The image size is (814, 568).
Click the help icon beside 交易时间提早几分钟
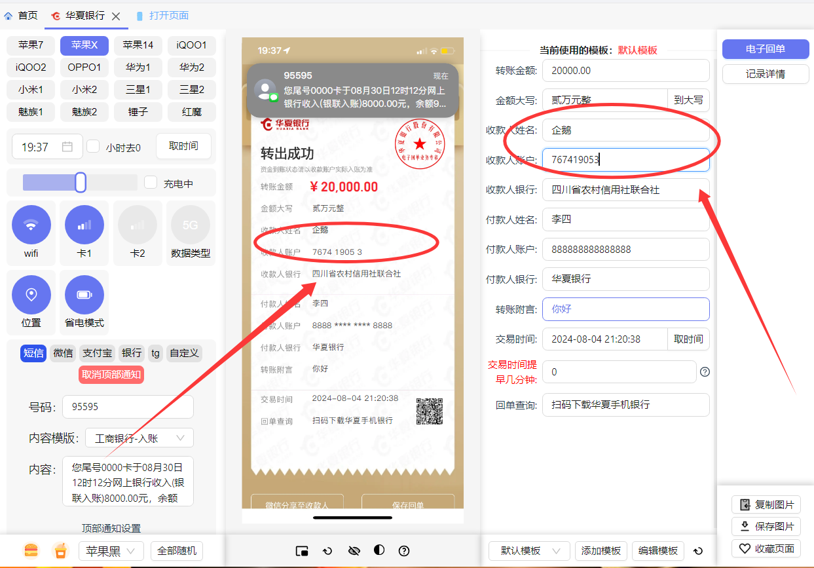(705, 372)
